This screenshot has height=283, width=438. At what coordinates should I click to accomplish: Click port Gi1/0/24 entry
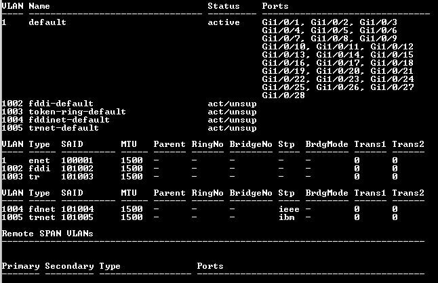point(392,79)
